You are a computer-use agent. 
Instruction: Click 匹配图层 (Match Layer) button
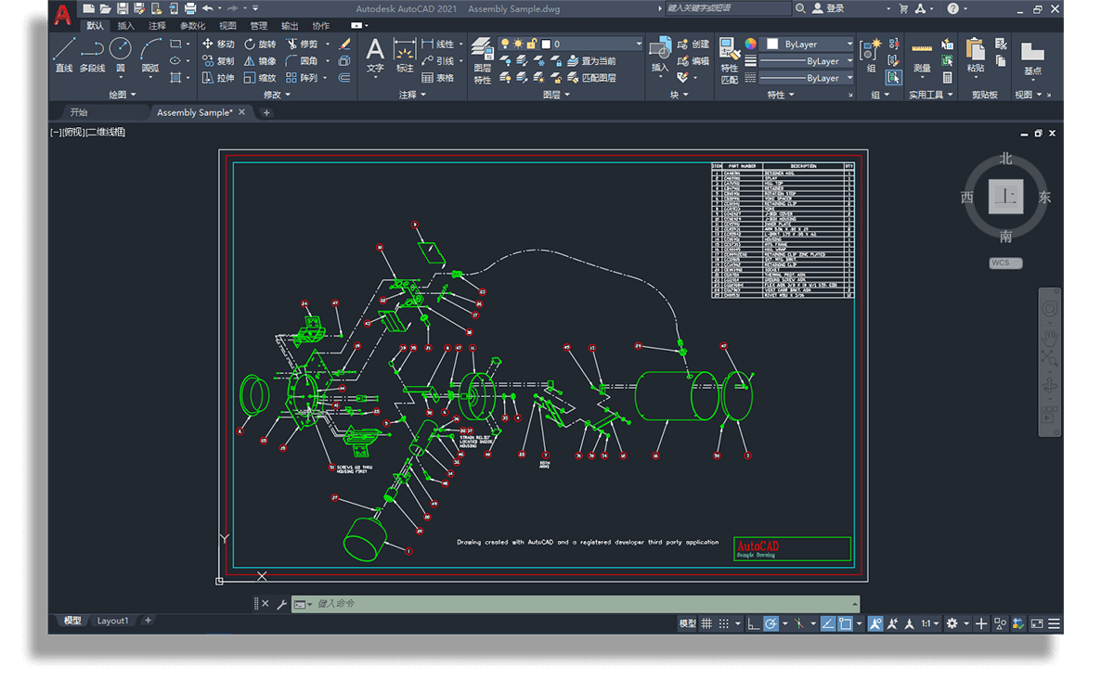(591, 78)
